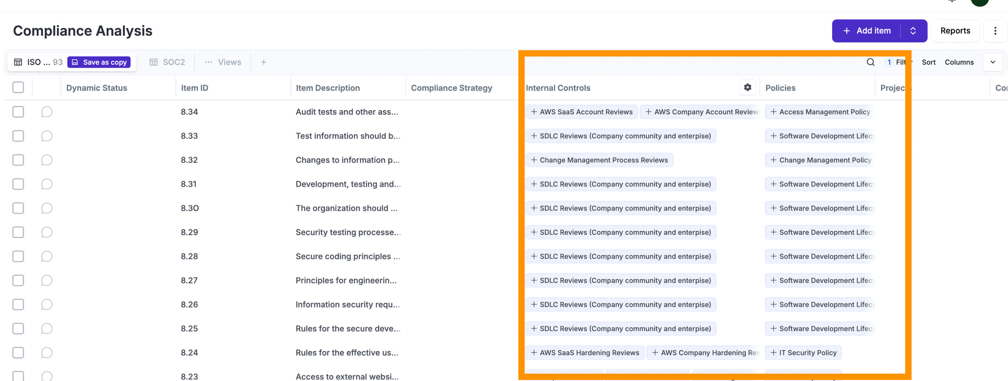Click the Save as copy button

[x=99, y=62]
